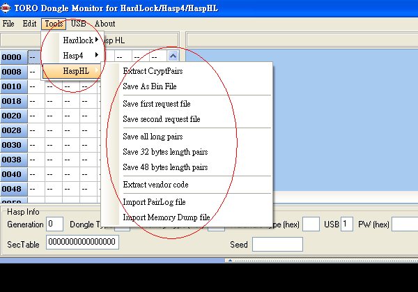Screen dimensions: 418x292
Task: Select row header 0020
Action: [14, 116]
